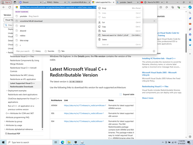Click the taskbar Type here to search box
Screen dimensions: 193x145
click(x=30, y=142)
